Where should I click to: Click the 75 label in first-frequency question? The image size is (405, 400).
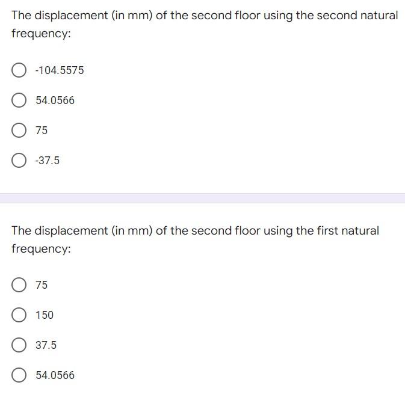(42, 285)
